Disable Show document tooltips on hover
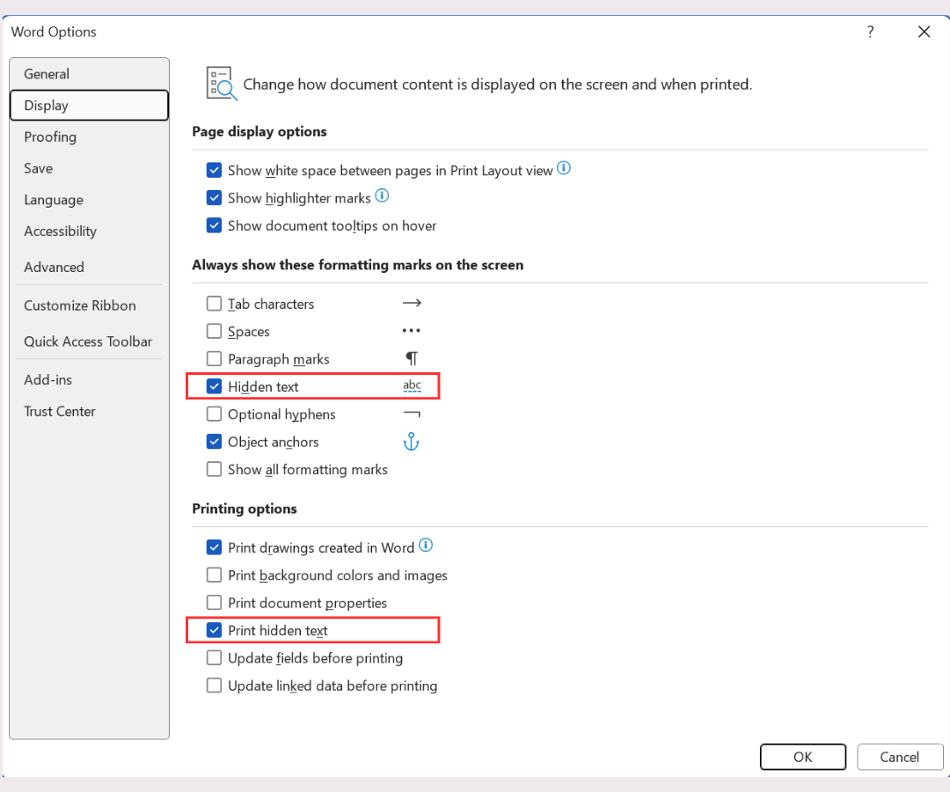The height and width of the screenshot is (792, 950). pyautogui.click(x=214, y=225)
